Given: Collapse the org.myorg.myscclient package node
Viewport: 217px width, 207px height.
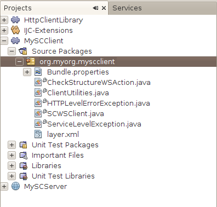Looking at the screenshot, I should pos(19,62).
